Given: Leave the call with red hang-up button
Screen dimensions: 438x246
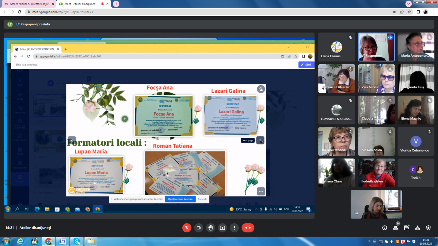Looking at the screenshot, I should [x=248, y=228].
